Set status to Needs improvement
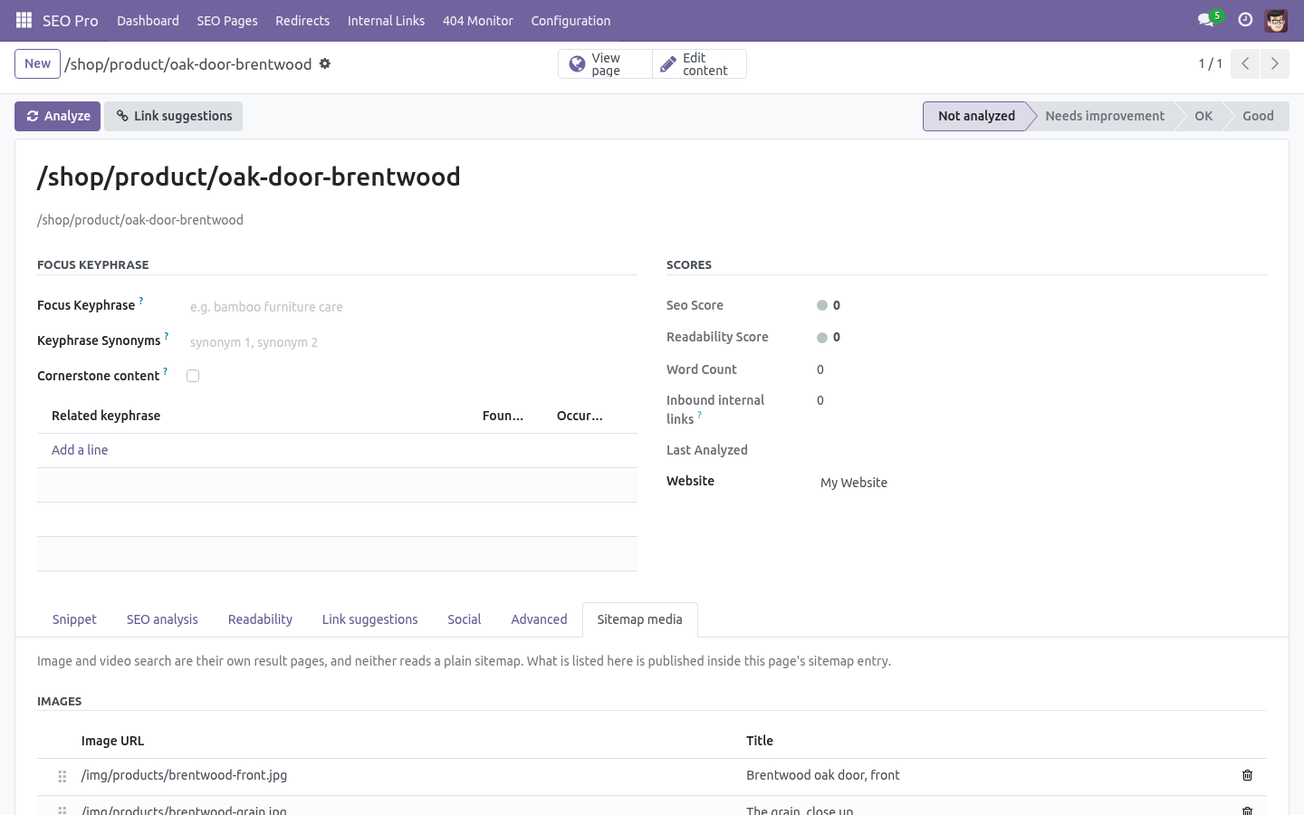Image resolution: width=1304 pixels, height=815 pixels. (x=1105, y=116)
